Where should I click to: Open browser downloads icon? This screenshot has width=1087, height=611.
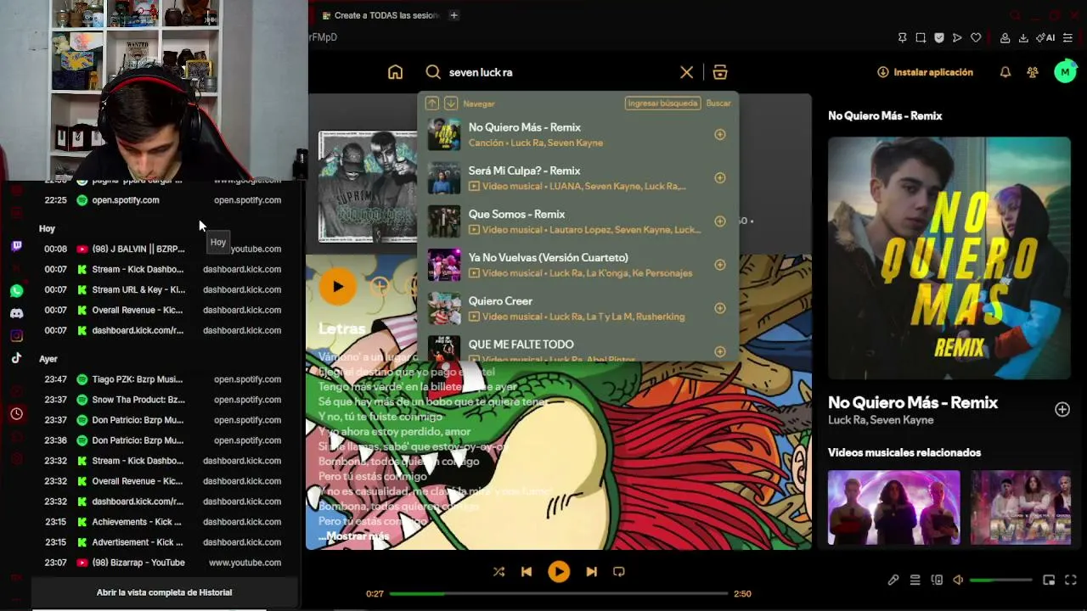pyautogui.click(x=1023, y=37)
